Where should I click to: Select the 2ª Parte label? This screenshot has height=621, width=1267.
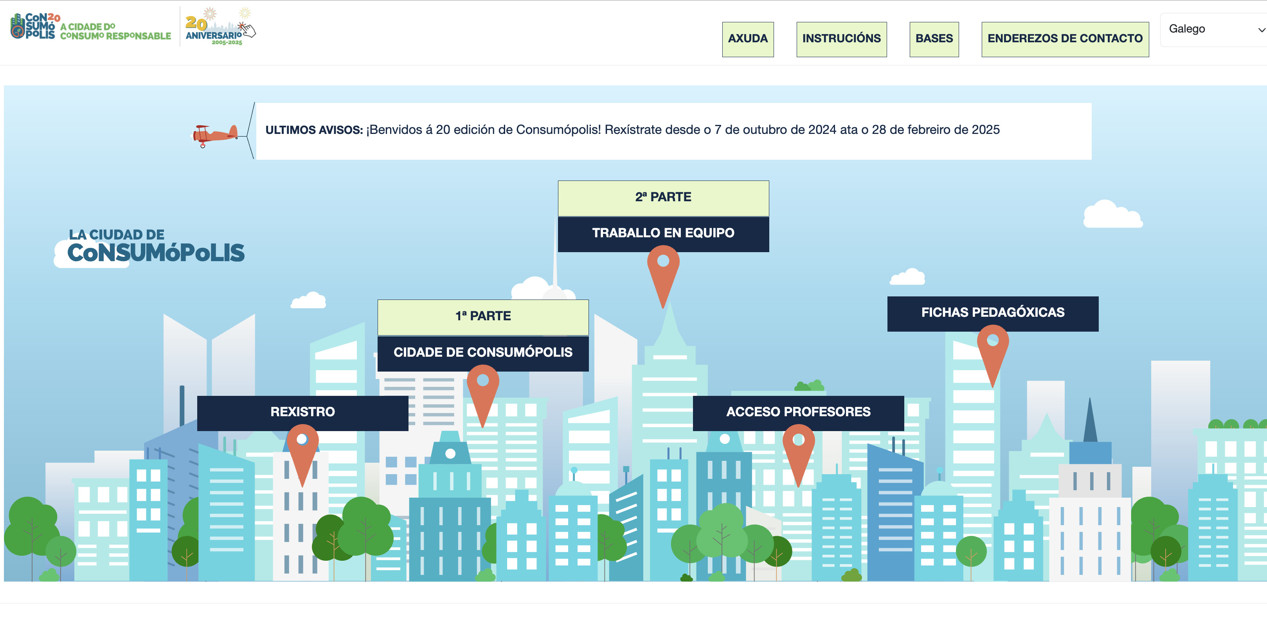point(663,197)
